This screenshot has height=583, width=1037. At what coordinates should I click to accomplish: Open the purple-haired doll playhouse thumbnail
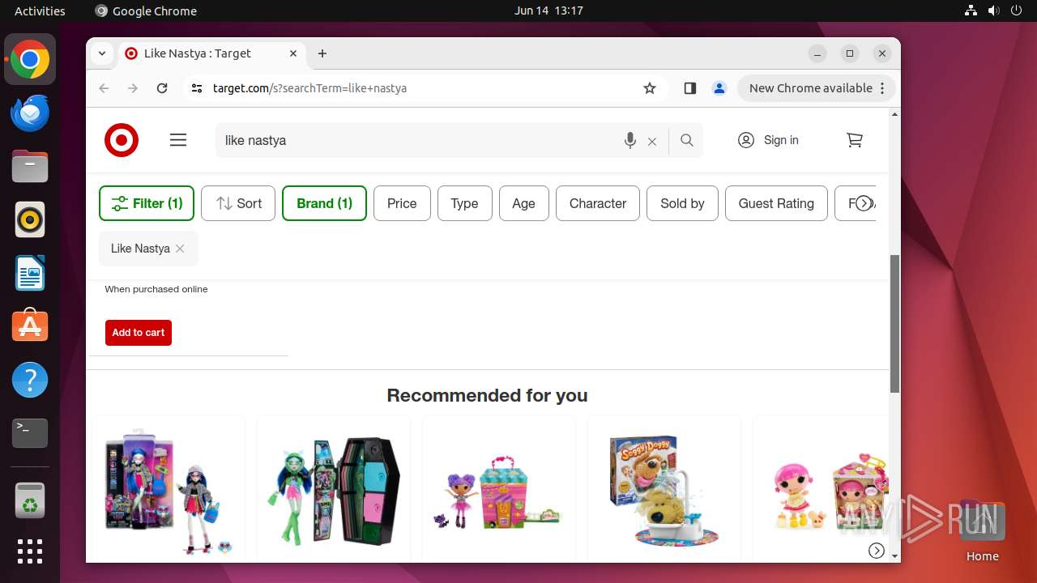pyautogui.click(x=499, y=491)
